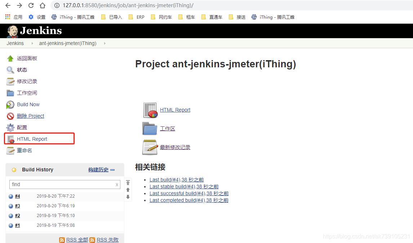Click the browser address bar URL

pyautogui.click(x=128, y=5)
